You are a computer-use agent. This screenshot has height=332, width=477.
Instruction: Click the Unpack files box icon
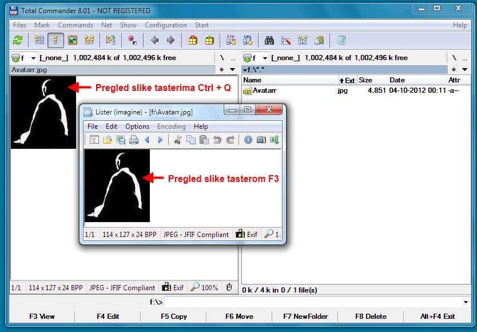coord(209,40)
